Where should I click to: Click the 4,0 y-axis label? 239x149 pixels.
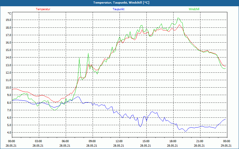click(x=9, y=132)
